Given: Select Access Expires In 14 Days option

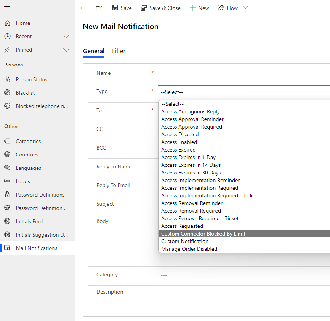Looking at the screenshot, I should [x=191, y=165].
